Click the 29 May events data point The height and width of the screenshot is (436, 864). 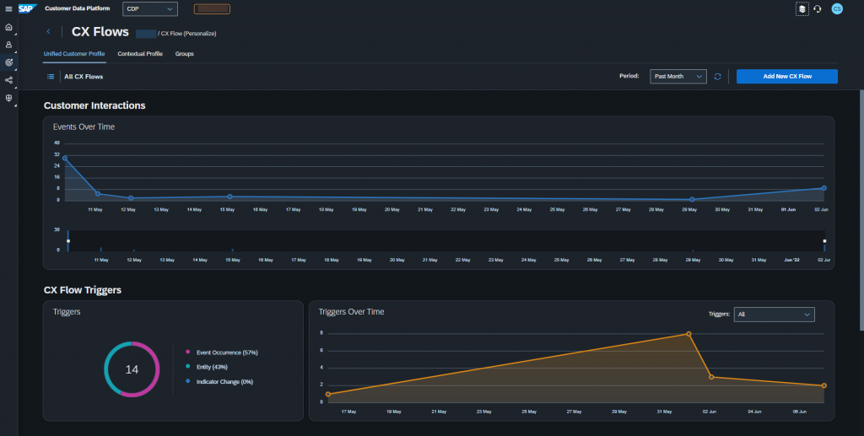692,199
